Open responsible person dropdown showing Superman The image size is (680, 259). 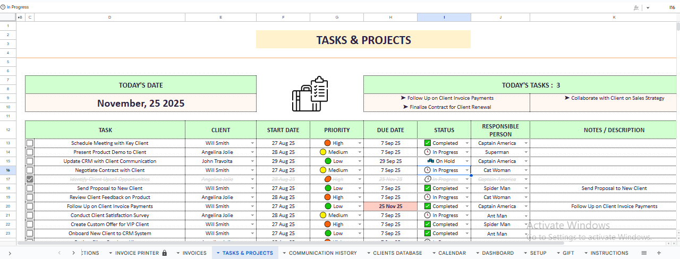click(526, 152)
